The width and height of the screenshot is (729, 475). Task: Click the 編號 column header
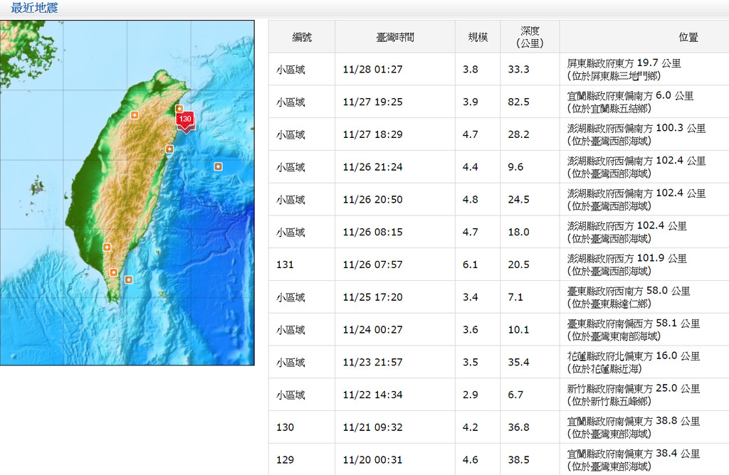[302, 37]
